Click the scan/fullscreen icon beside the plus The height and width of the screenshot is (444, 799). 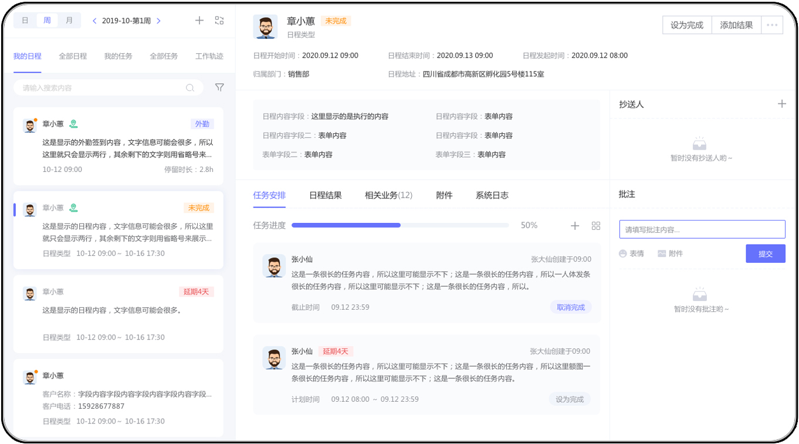(x=219, y=21)
